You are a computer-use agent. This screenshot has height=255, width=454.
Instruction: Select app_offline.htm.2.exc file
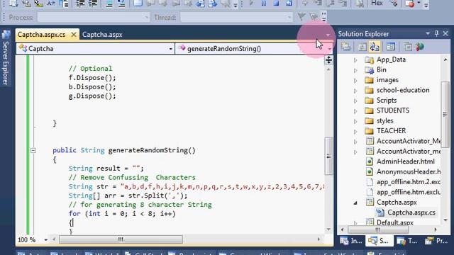(409, 182)
